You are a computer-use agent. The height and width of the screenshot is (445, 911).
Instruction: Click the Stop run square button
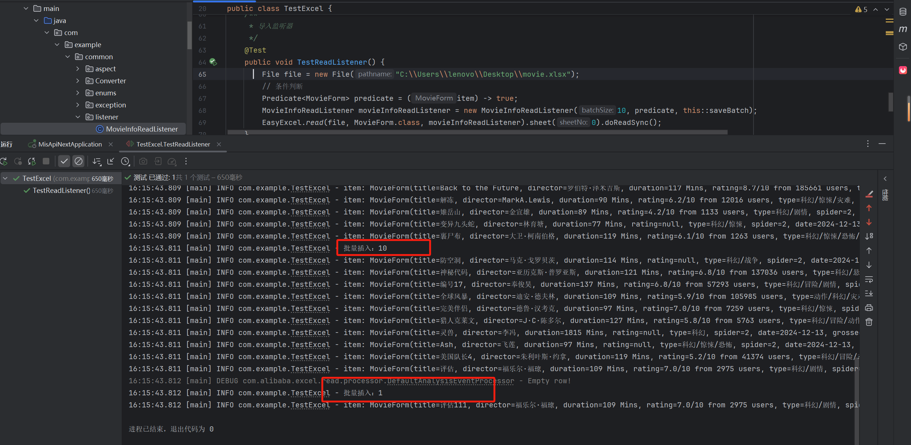click(x=46, y=161)
